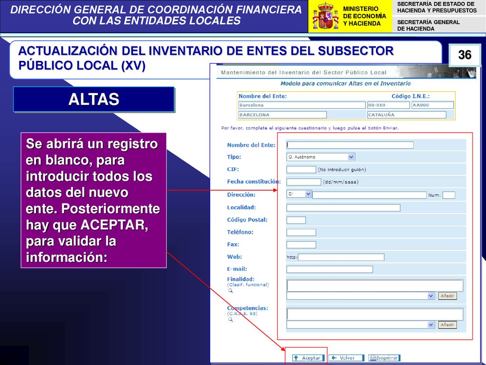Click the slide number 36 box
The image size is (486, 365).
465,55
